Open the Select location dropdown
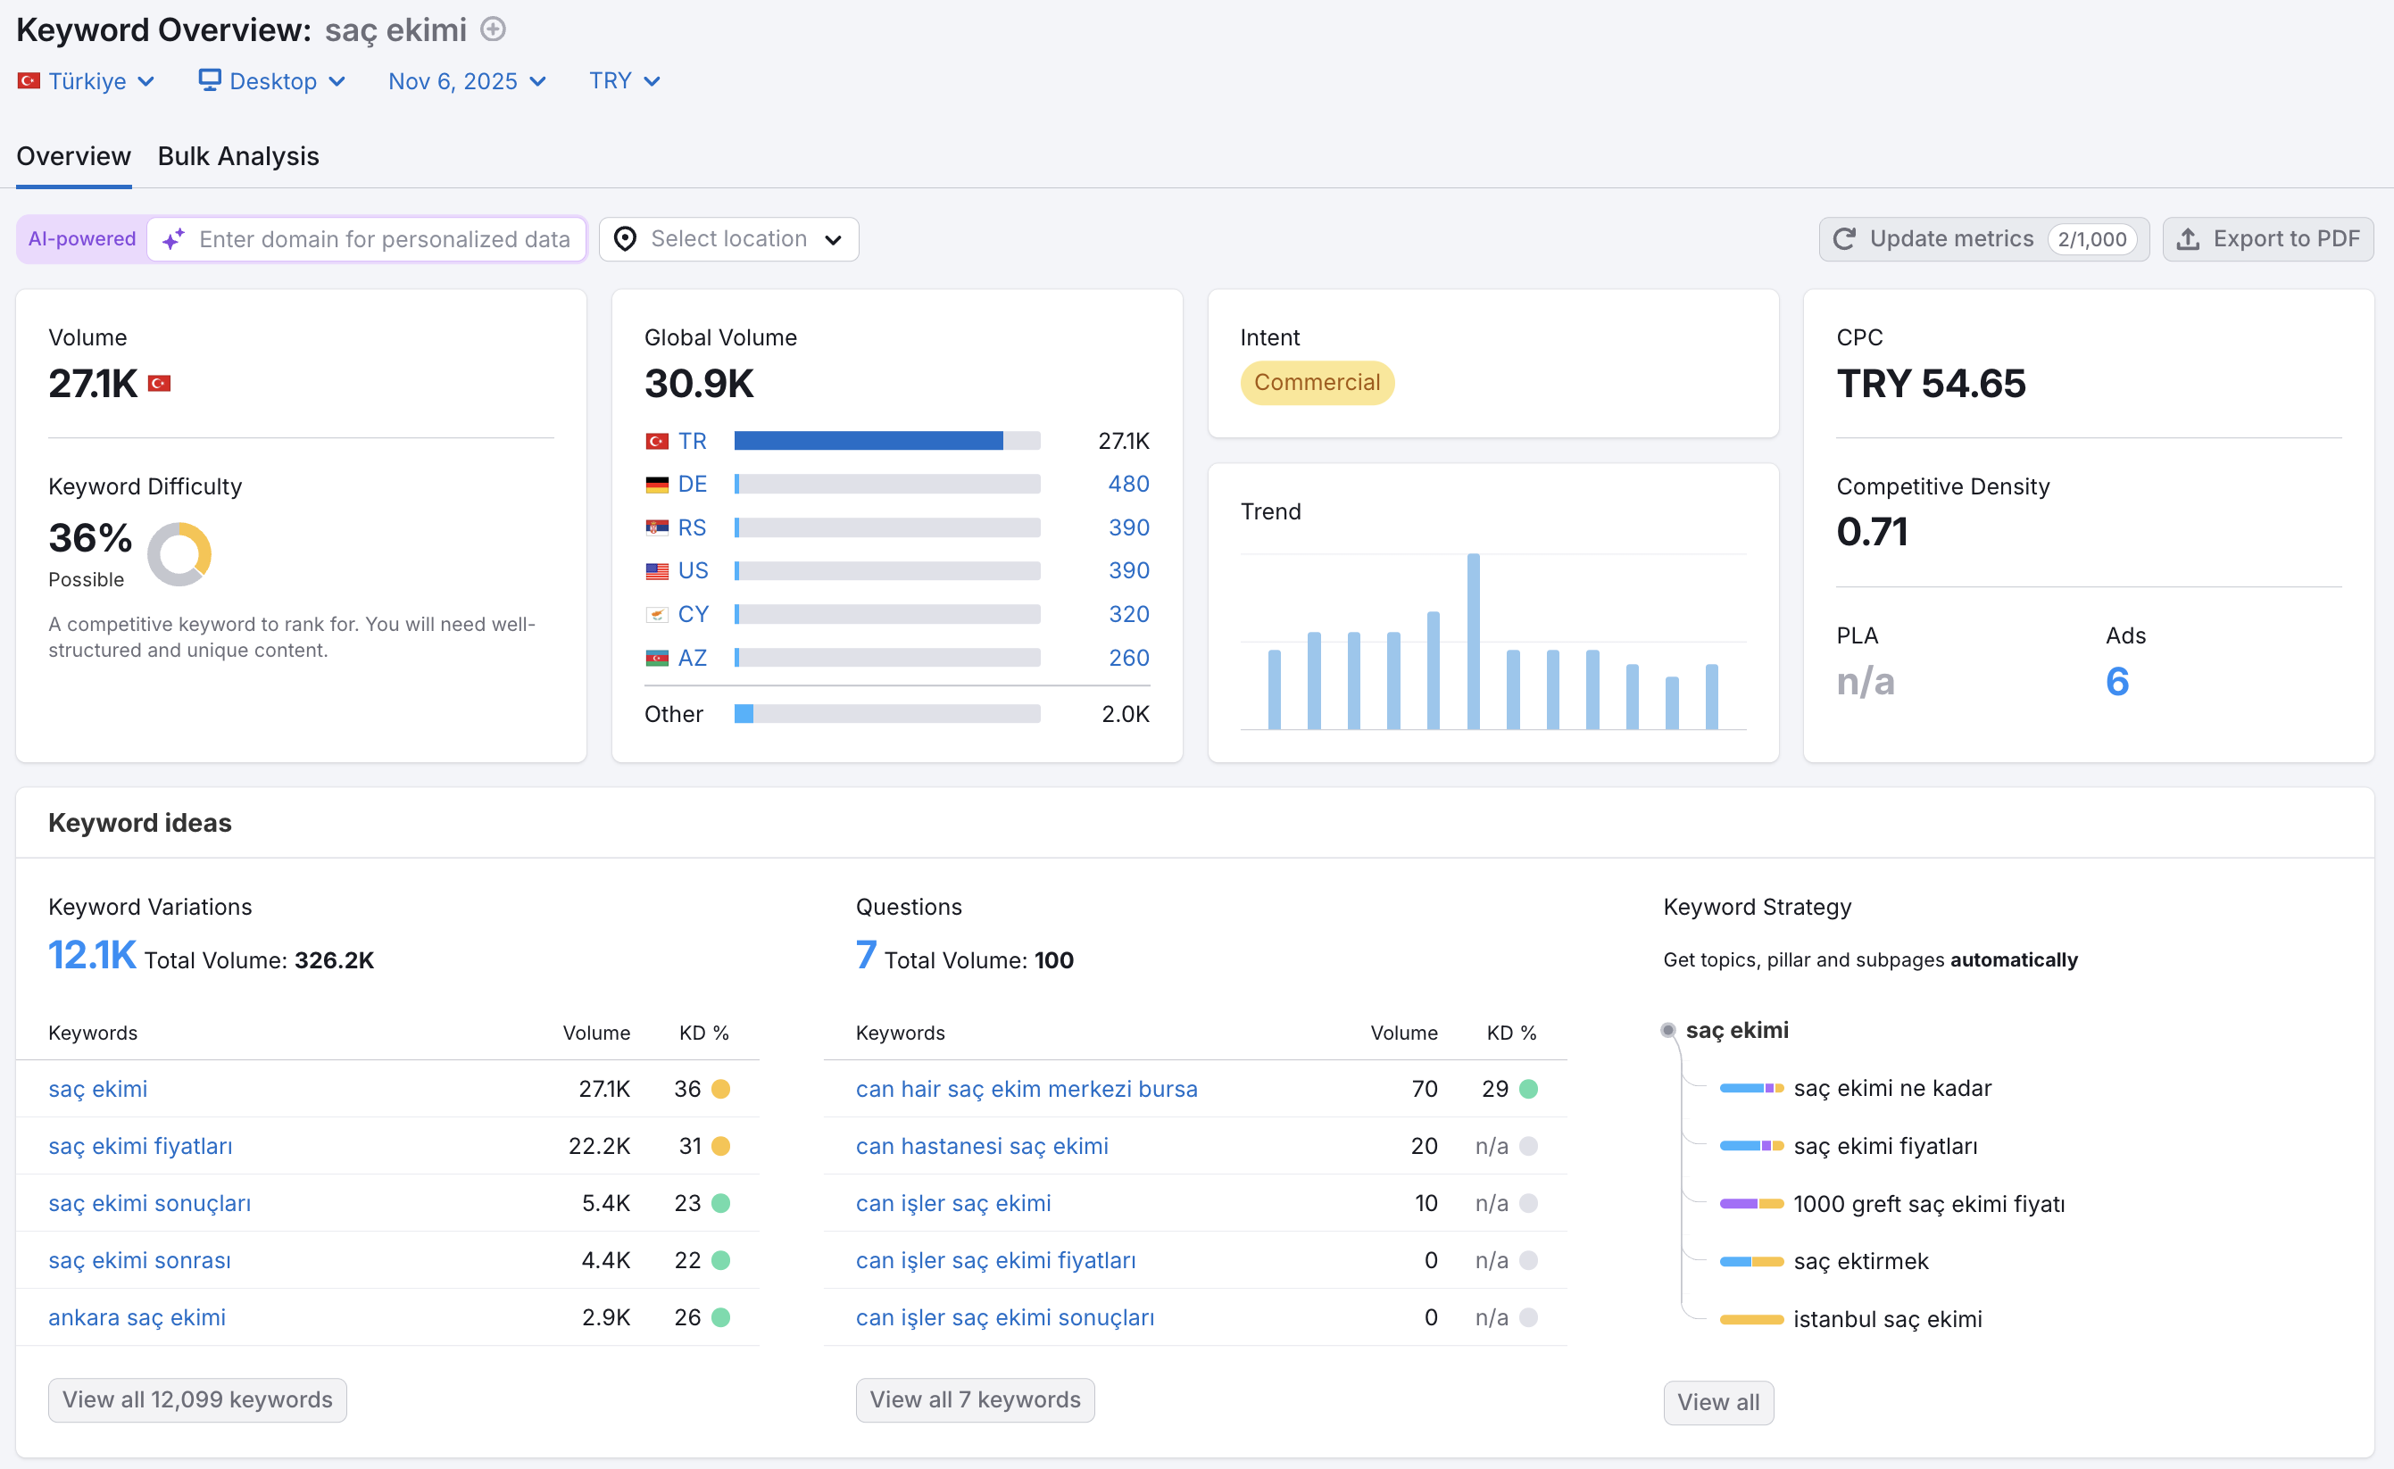2394x1469 pixels. click(x=728, y=239)
